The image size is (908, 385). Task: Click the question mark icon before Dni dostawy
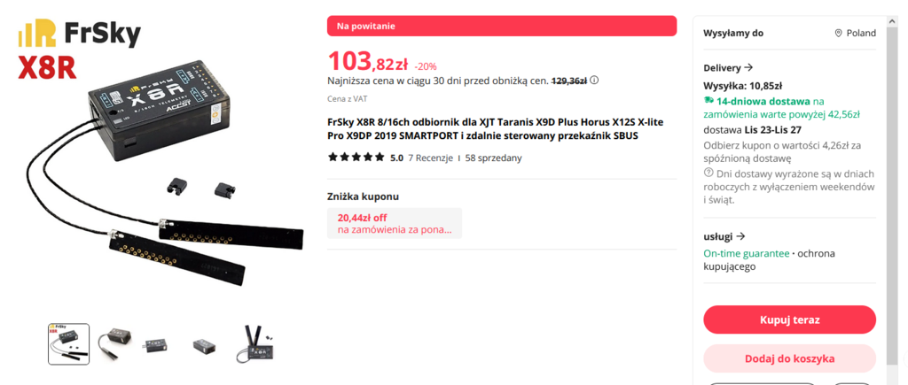(708, 173)
